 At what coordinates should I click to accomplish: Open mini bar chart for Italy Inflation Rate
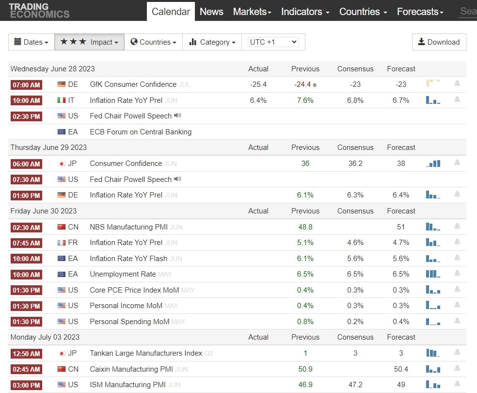pyautogui.click(x=433, y=100)
